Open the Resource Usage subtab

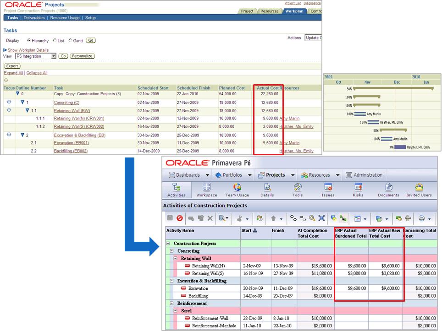click(x=65, y=18)
